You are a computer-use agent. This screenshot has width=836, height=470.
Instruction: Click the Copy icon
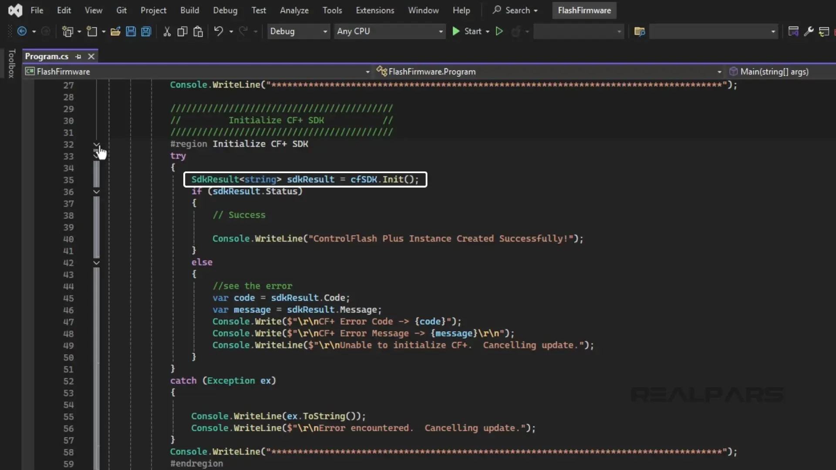(x=182, y=31)
